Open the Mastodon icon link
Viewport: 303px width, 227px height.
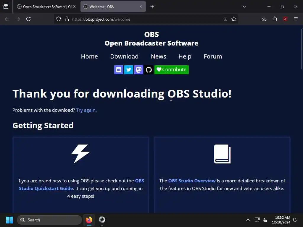(138, 70)
